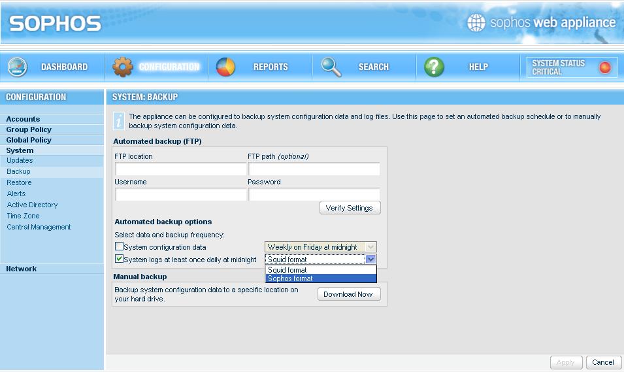The height and width of the screenshot is (372, 624).
Task: Click the 'SYSTEM: BACKUP' page title
Action: click(145, 97)
